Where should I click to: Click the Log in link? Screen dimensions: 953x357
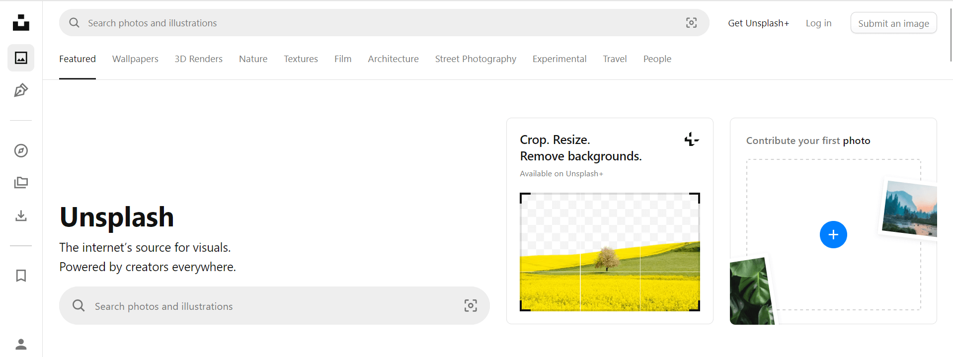[x=818, y=23]
